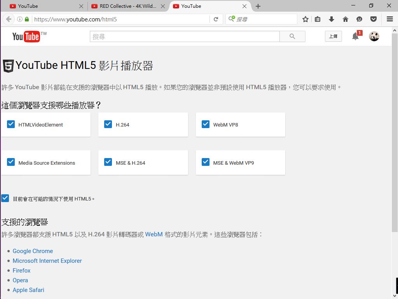Toggle the HTMLVideoElement checkbox
Screen dimensions: 398x299
(x=11, y=124)
